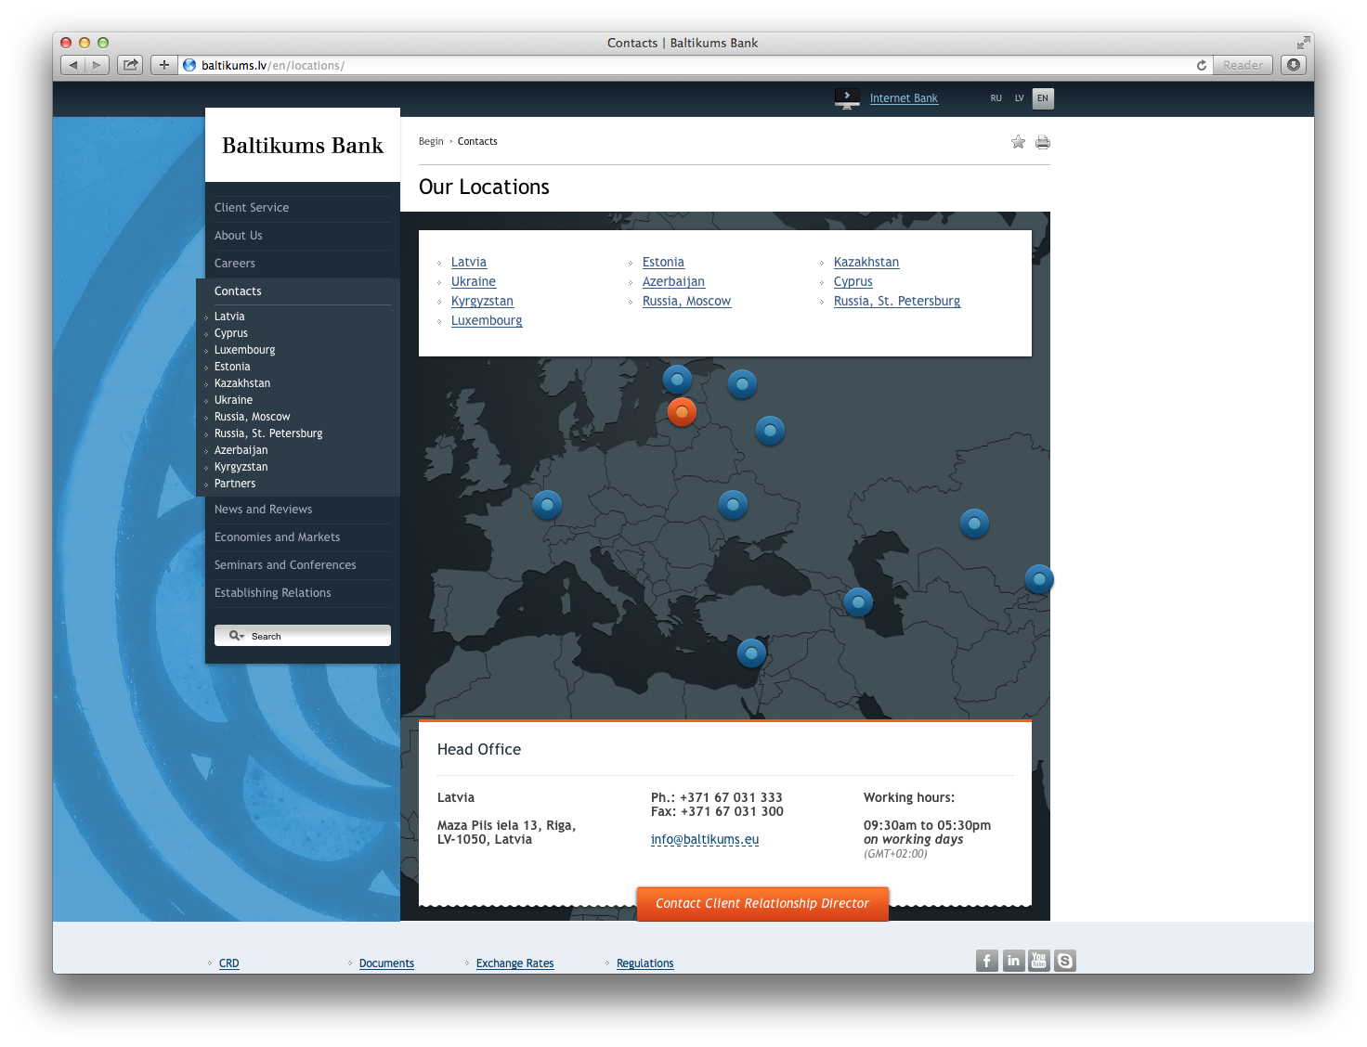Viewport: 1367px width, 1047px height.
Task: Open the Regulations footer link
Action: click(645, 963)
